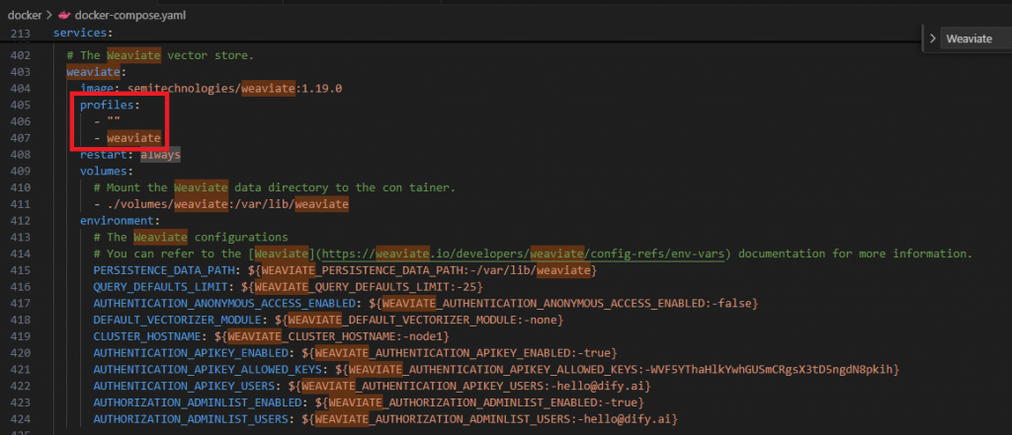Click line number 405 in the gutter
The image size is (1012, 435).
pos(21,105)
